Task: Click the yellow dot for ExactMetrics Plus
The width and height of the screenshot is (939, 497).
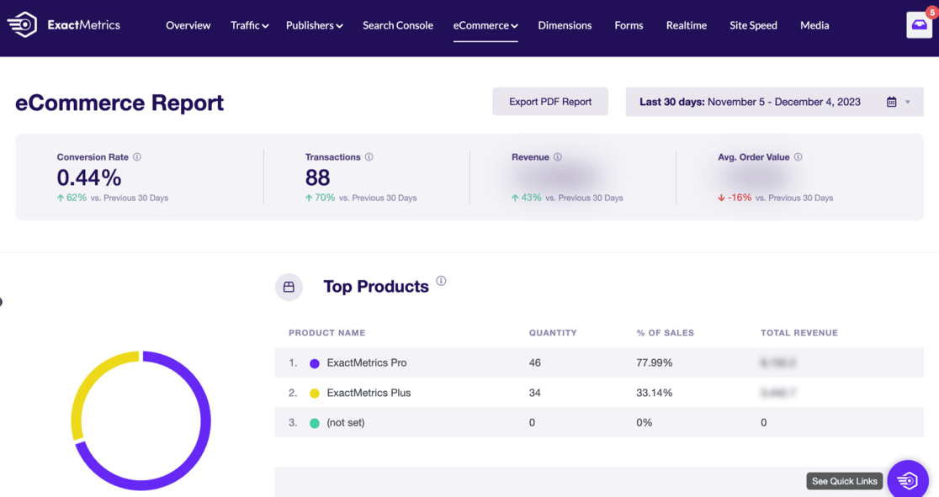Action: pos(315,394)
